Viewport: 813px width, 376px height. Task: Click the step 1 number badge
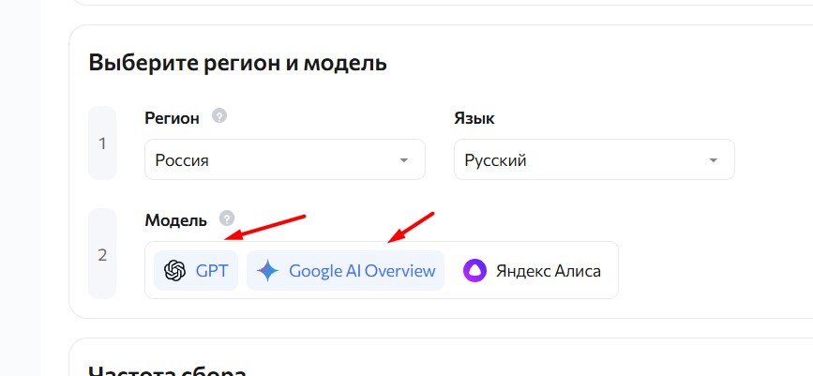(102, 143)
